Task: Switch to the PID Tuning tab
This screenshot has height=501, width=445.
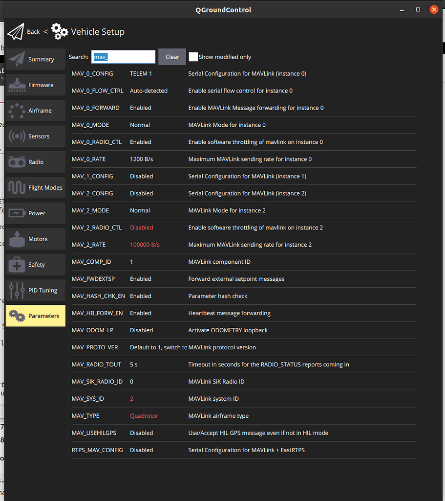Action: click(35, 290)
